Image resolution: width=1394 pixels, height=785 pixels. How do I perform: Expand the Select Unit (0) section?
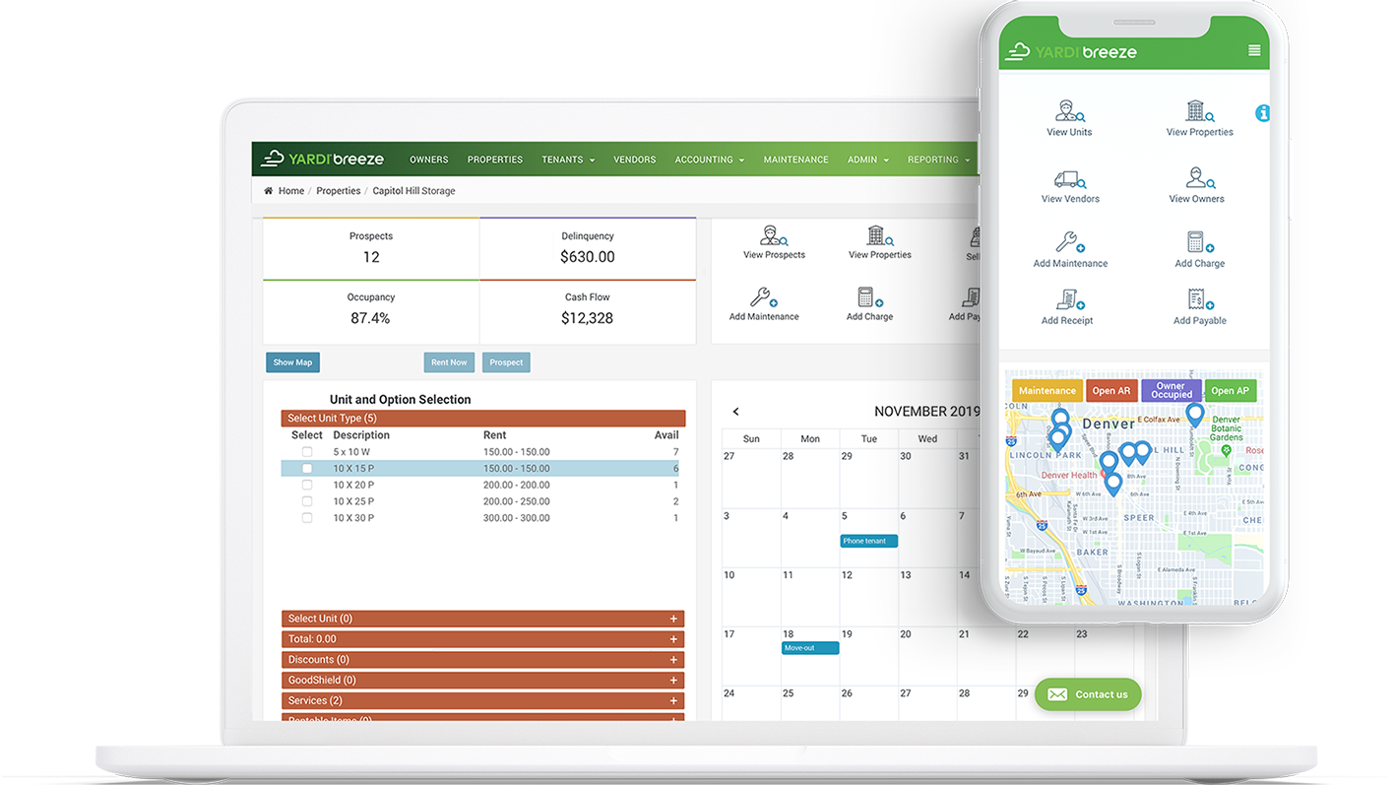(482, 619)
